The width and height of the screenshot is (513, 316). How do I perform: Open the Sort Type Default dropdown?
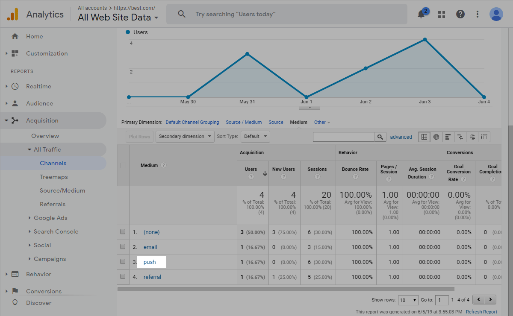[x=255, y=137]
